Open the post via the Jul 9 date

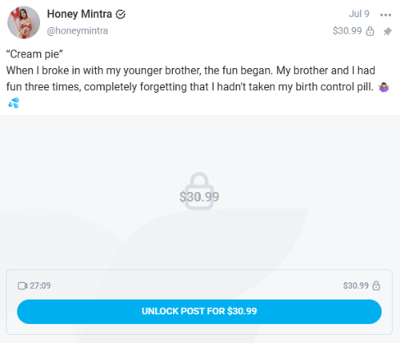coord(359,14)
